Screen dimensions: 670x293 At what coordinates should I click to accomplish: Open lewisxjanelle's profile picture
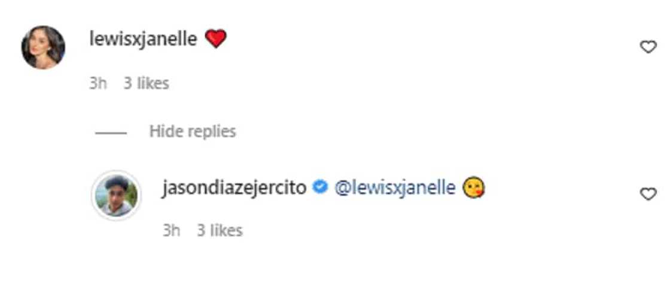point(43,47)
